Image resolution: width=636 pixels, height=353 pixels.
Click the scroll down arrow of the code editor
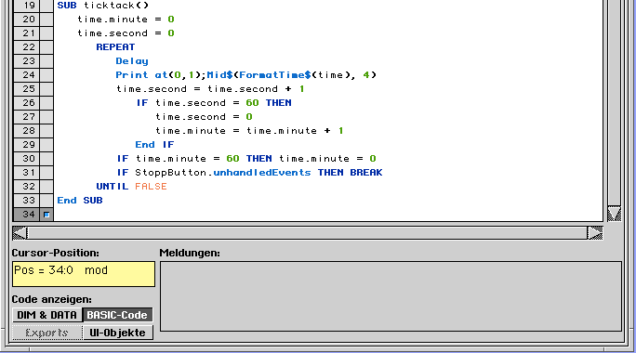[x=614, y=214]
